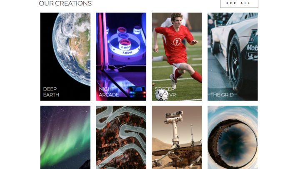
Task: Click the SEE ALL button
Action: click(239, 3)
